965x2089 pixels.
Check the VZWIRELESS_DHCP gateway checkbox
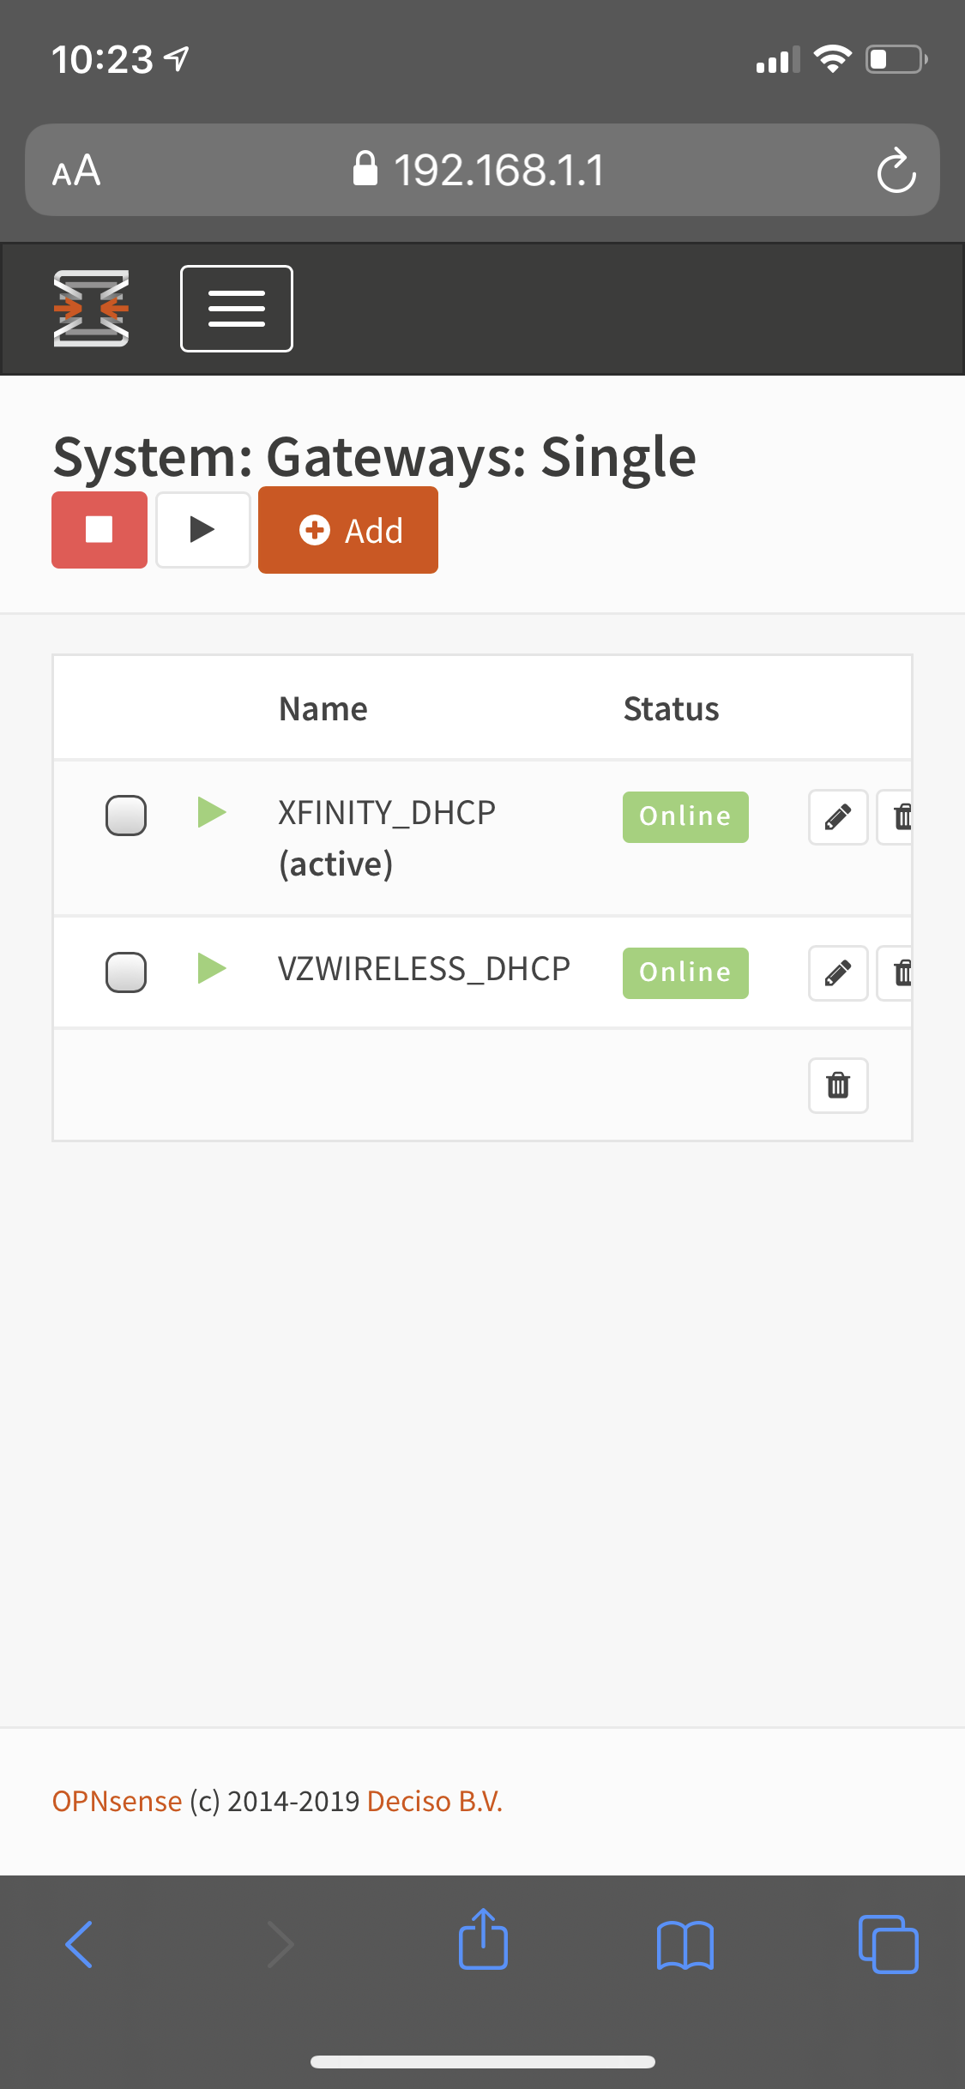pyautogui.click(x=126, y=972)
